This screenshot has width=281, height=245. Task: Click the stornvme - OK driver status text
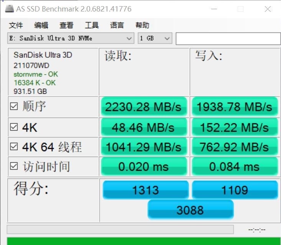36,74
